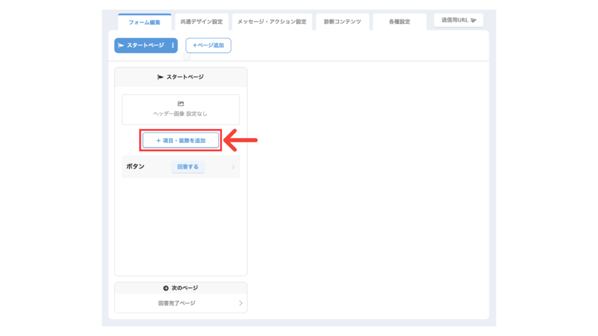Open the 各種設定 tab
Image resolution: width=598 pixels, height=336 pixels.
click(x=399, y=22)
